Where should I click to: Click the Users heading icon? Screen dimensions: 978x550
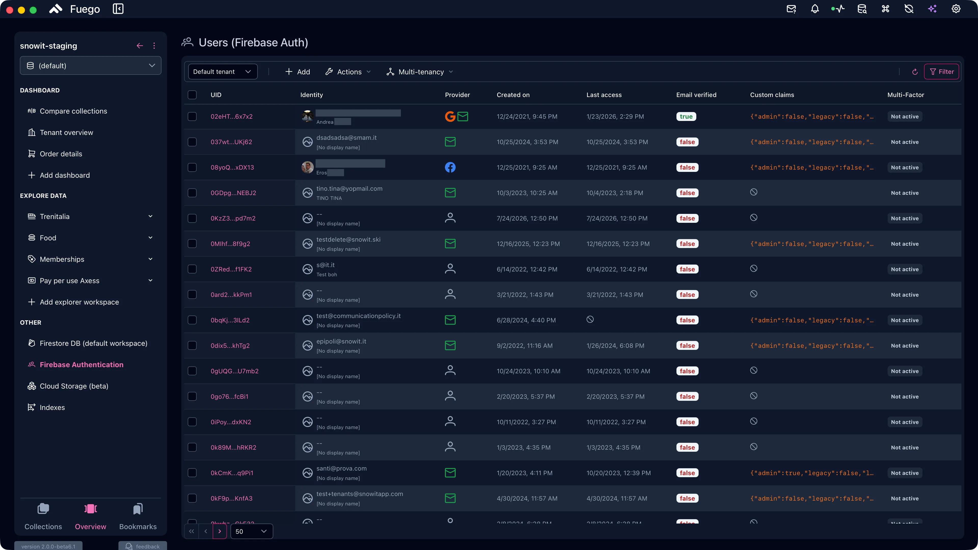pyautogui.click(x=187, y=42)
